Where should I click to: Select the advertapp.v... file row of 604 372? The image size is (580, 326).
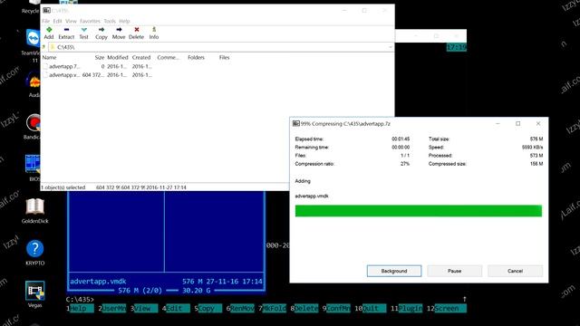click(98, 75)
